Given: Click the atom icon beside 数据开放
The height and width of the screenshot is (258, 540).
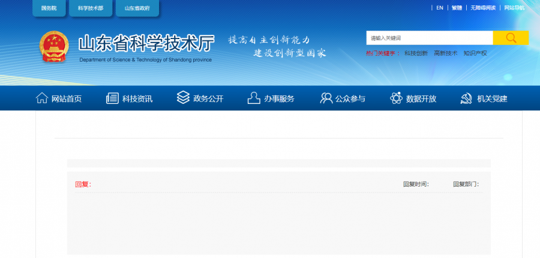Looking at the screenshot, I should [x=396, y=98].
